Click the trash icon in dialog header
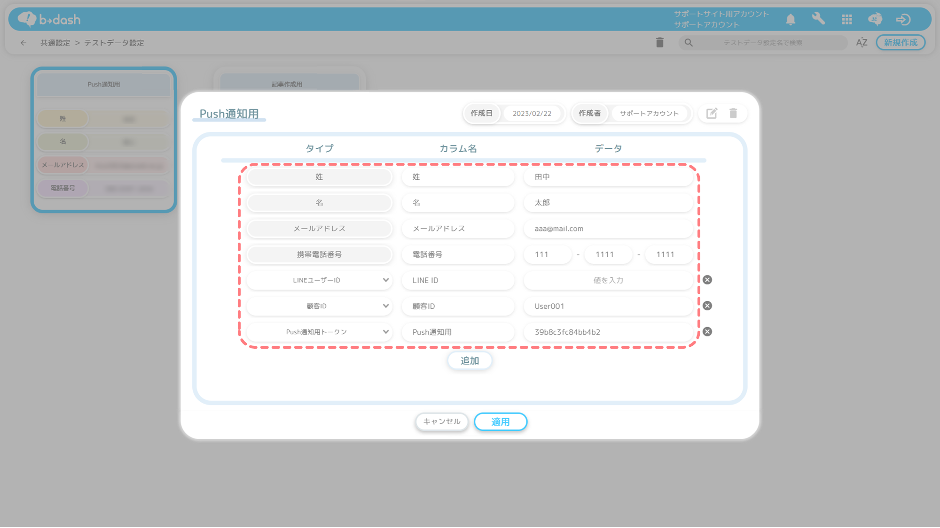 click(x=733, y=113)
